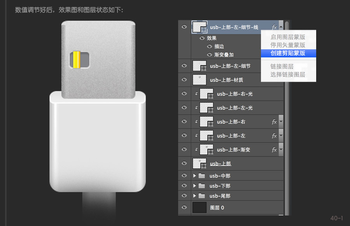Click fx icon on usb-上部-左-细节-线 layer
Image resolution: width=350 pixels, height=226 pixels.
(274, 27)
